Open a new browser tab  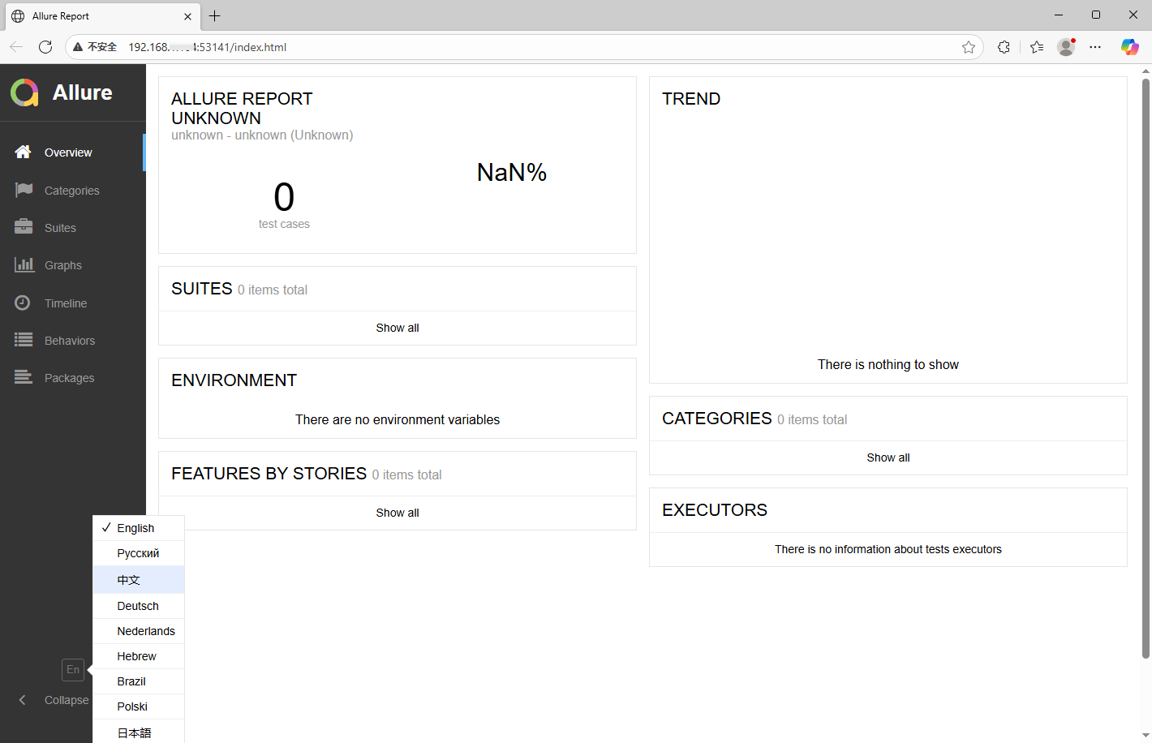coord(214,15)
